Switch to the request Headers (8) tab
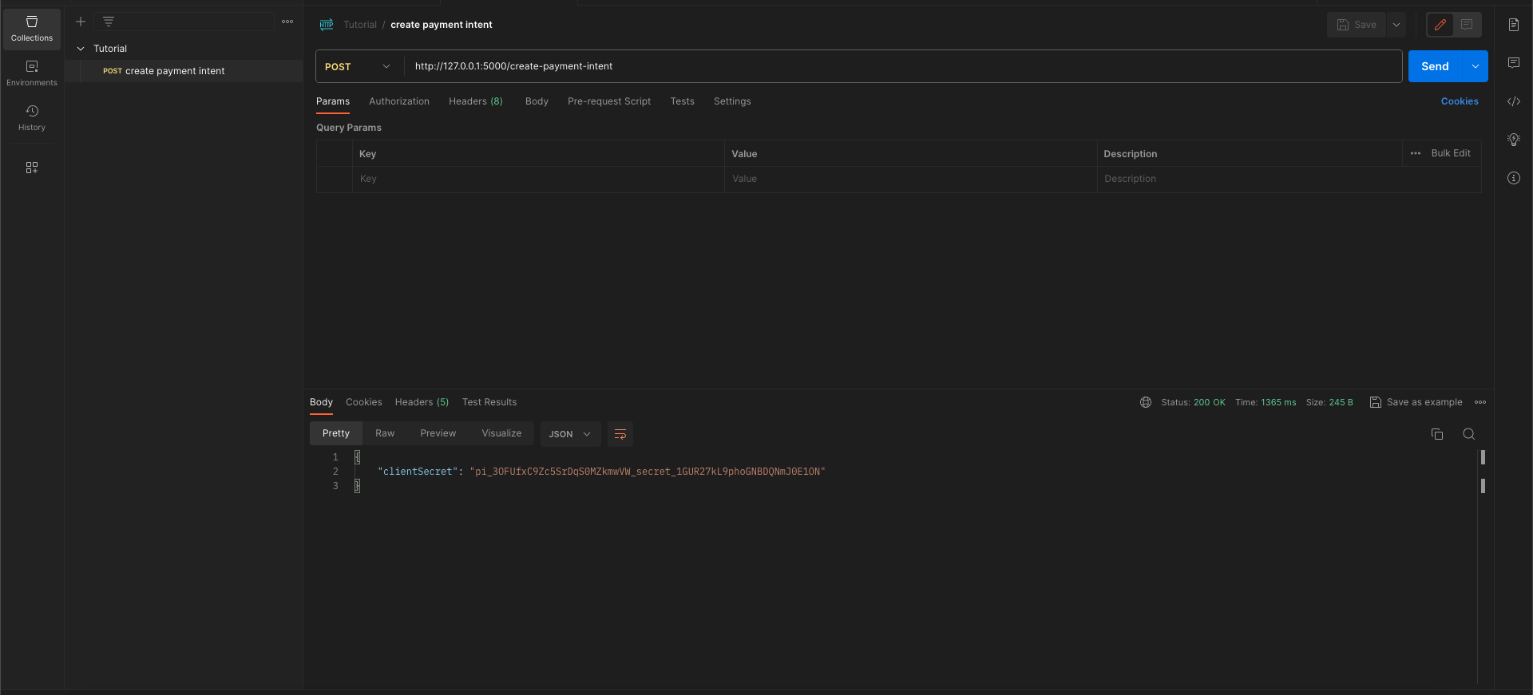1533x695 pixels. [476, 101]
